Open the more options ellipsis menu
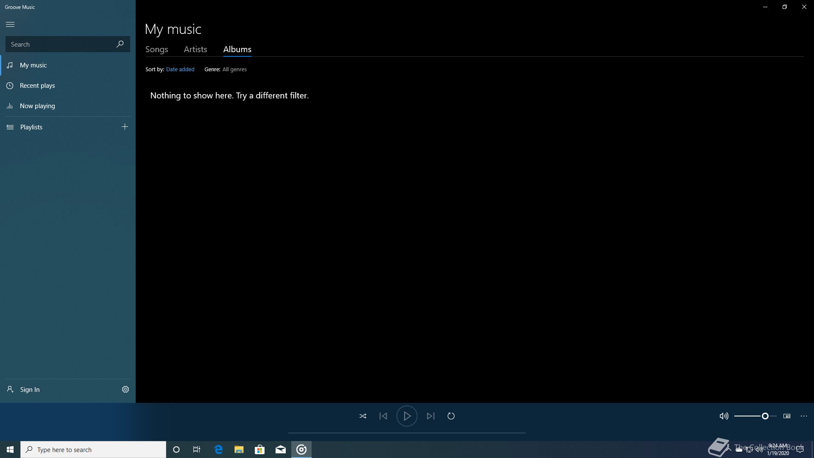The image size is (814, 458). click(x=804, y=416)
